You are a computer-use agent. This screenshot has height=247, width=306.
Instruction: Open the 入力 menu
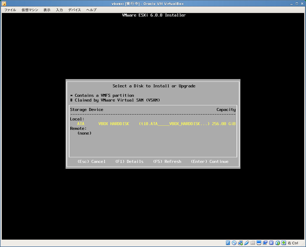click(59, 10)
